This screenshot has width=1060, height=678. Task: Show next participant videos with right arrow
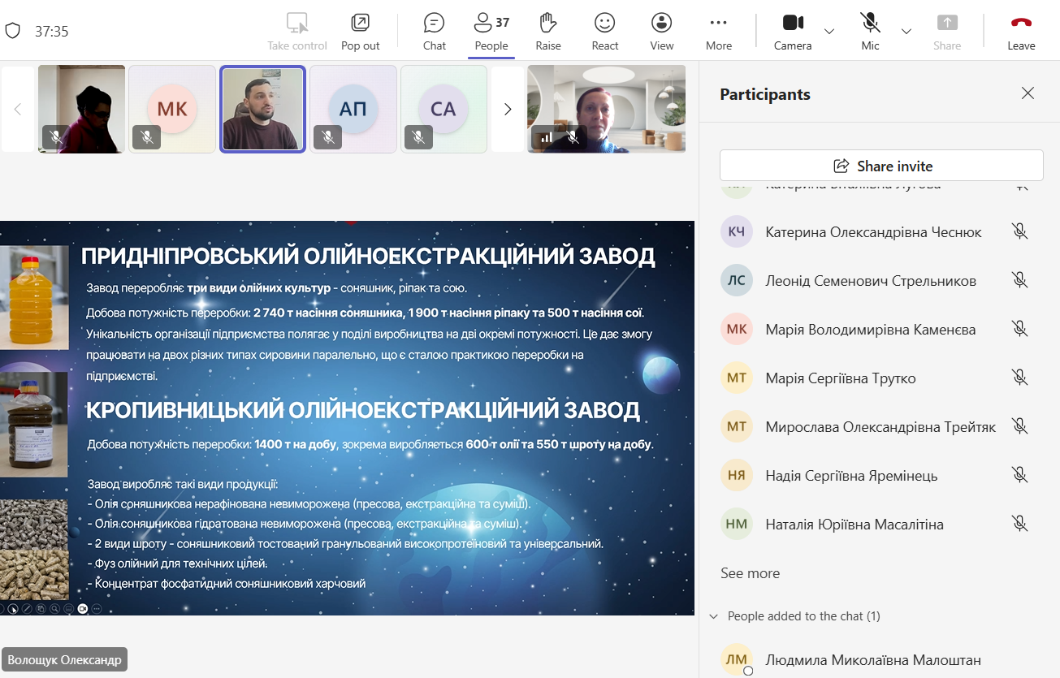tap(508, 109)
